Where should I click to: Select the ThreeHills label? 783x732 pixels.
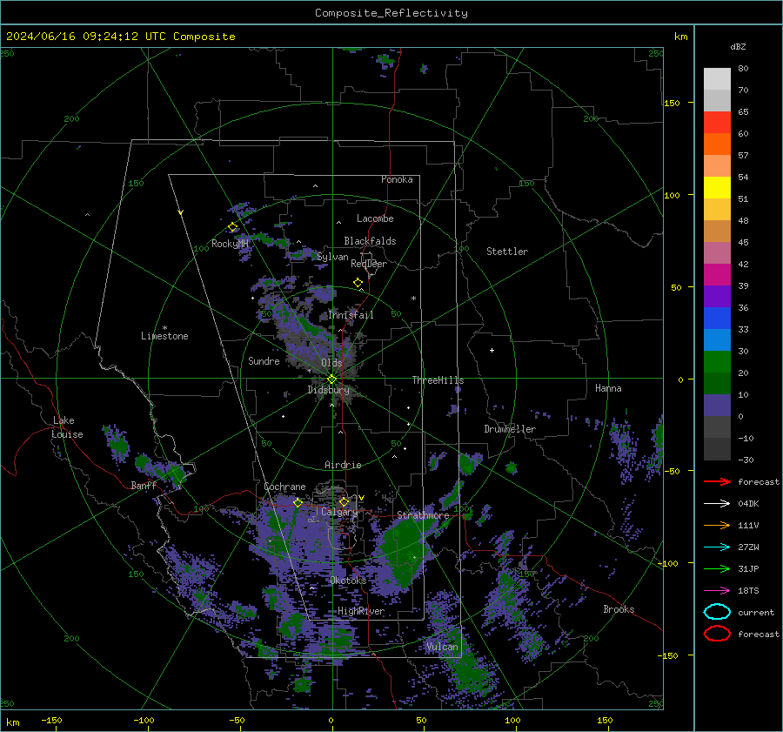[438, 380]
